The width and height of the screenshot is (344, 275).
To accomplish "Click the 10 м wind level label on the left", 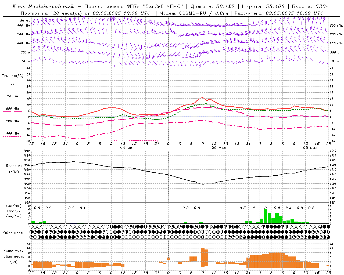I will [26, 61].
